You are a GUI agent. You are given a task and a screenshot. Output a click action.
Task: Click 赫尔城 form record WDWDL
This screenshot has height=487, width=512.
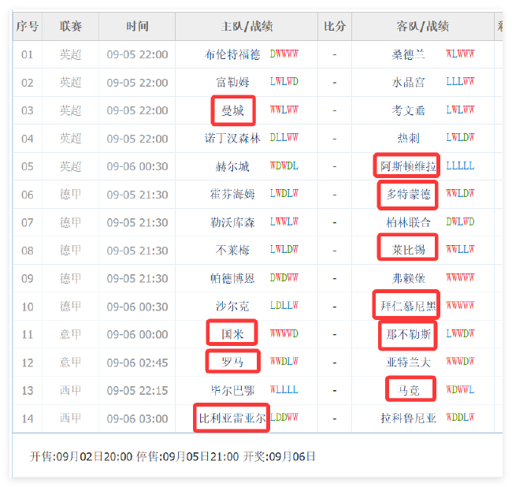pos(284,166)
